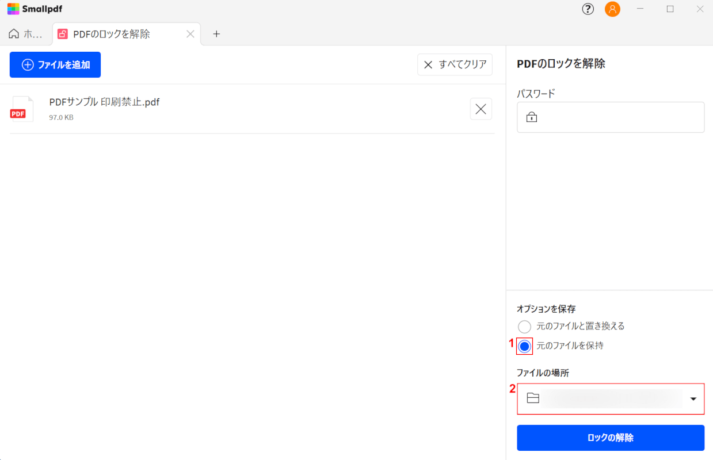
Task: Switch to the PDFのロックを解除 tab
Action: click(112, 34)
